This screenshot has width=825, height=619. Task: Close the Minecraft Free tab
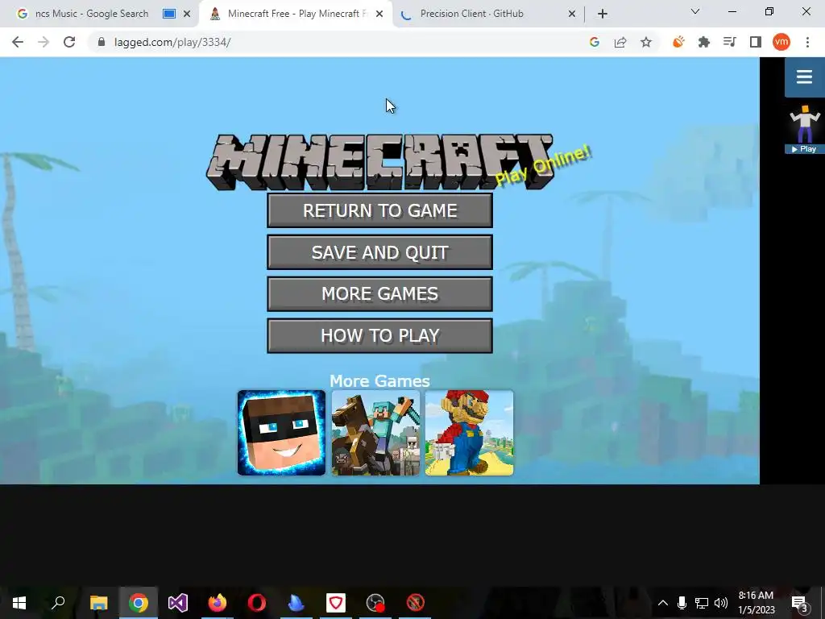click(379, 15)
